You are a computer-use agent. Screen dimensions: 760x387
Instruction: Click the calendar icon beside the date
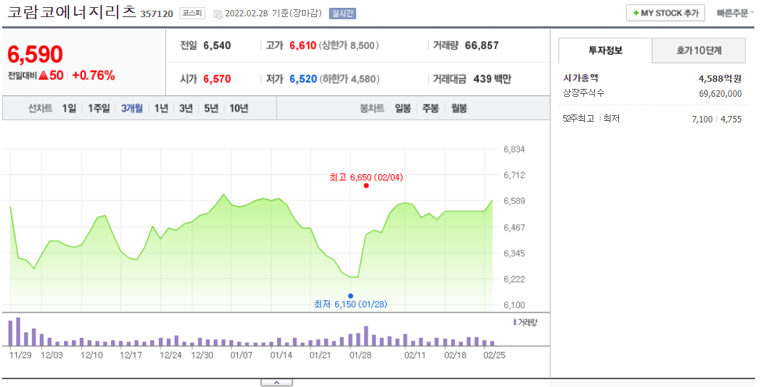coord(218,14)
